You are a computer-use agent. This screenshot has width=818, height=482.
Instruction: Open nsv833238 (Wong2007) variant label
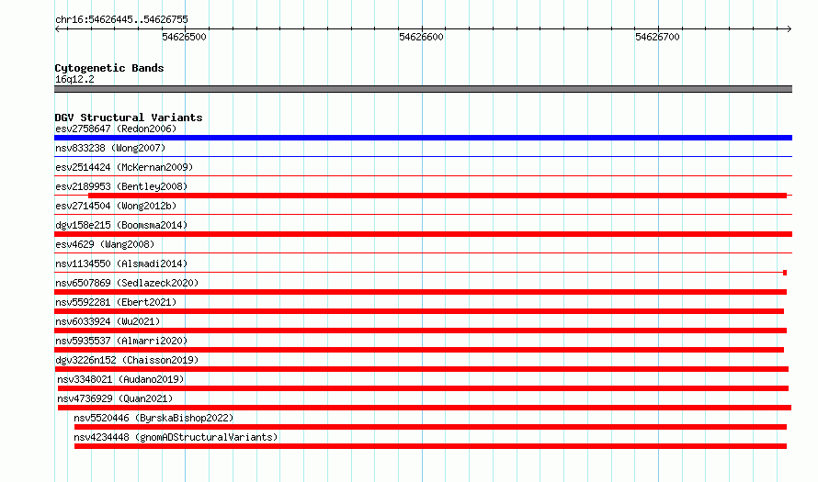point(110,148)
